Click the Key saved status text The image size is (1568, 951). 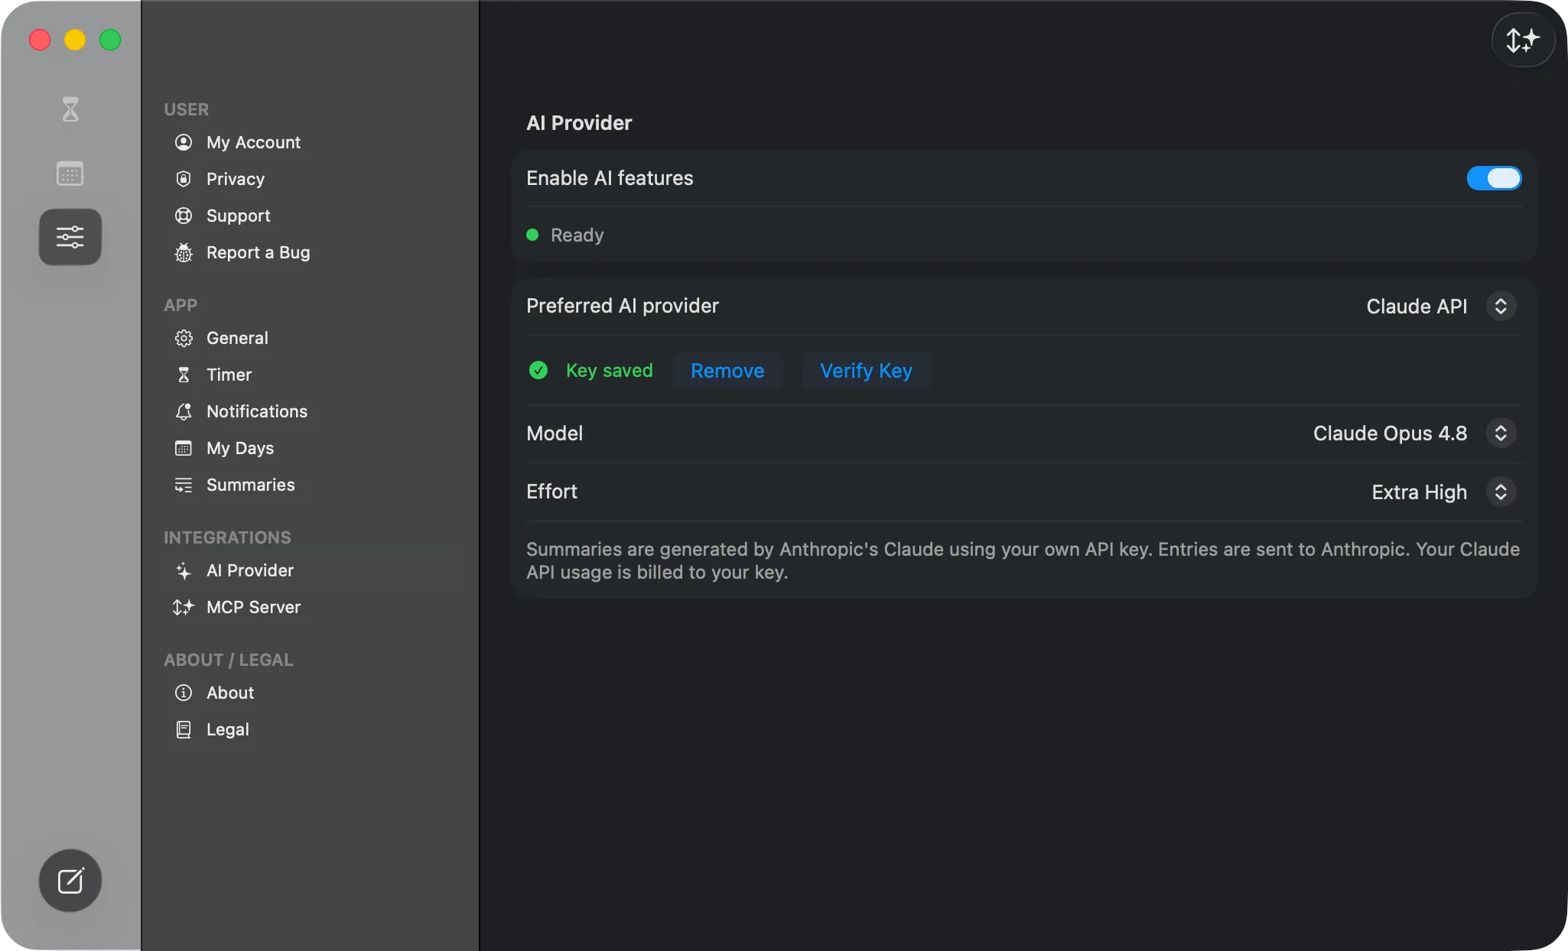(x=610, y=371)
